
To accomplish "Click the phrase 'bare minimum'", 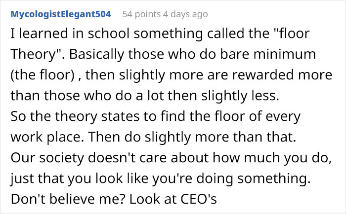I will [268, 54].
